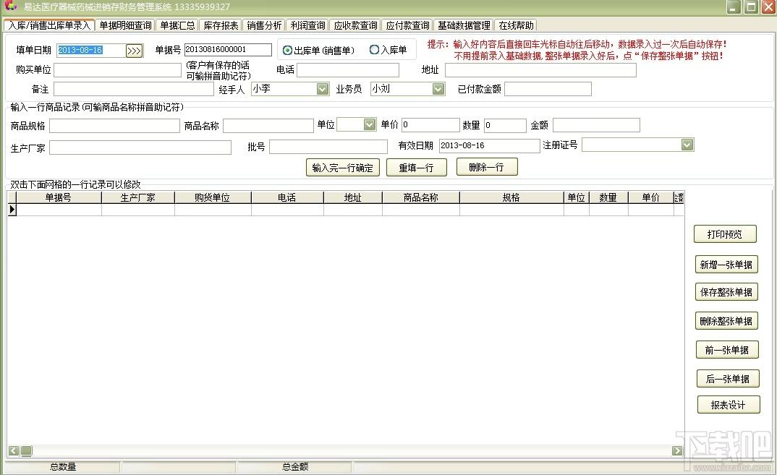
Task: Open the 销售分析 tab
Action: (264, 25)
